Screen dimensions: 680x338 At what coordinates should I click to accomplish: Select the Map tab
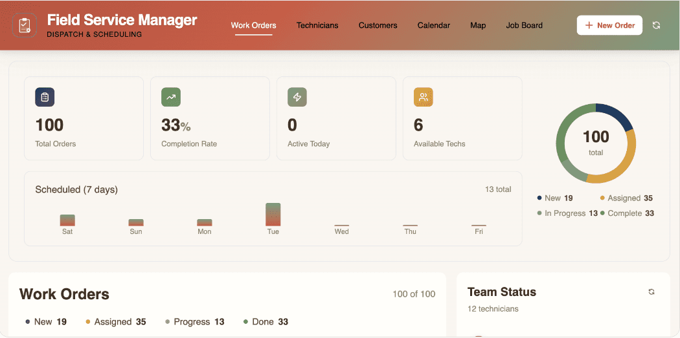[478, 26]
